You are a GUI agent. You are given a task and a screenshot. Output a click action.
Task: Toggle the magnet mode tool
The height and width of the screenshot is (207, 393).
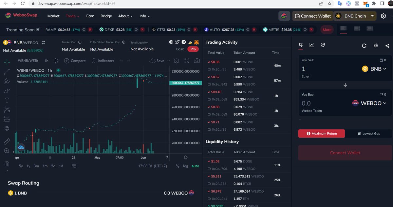coord(7,164)
